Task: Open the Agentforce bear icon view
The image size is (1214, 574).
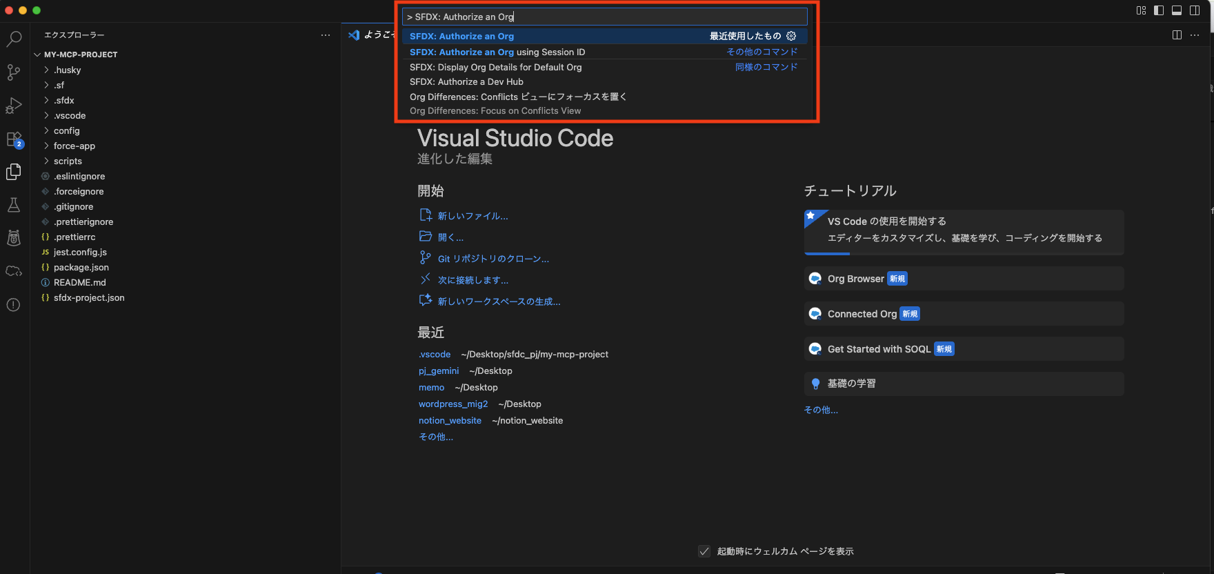Action: tap(14, 238)
